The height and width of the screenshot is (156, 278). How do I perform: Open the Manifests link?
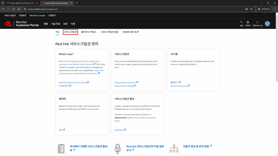119,130
